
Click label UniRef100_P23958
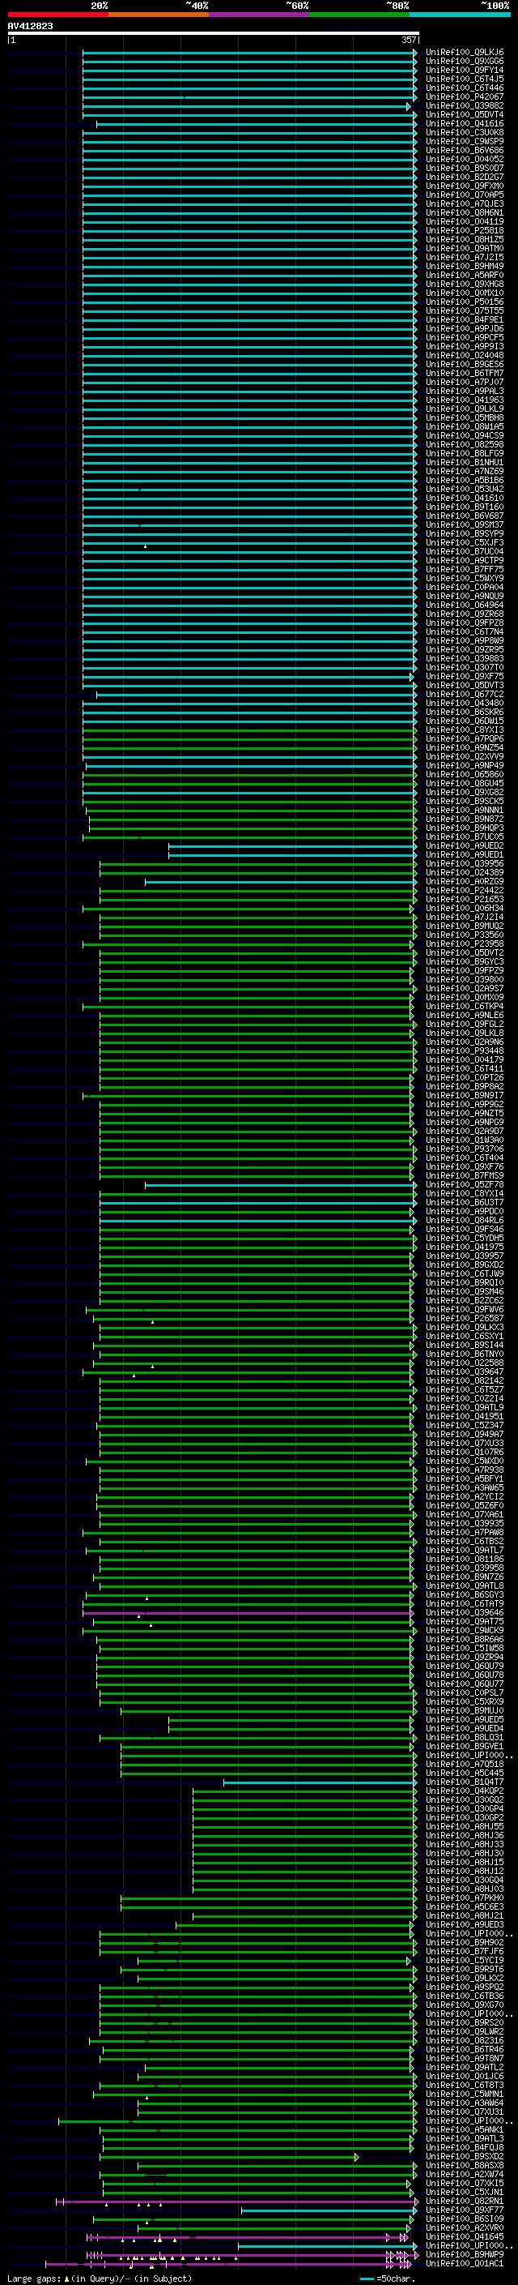[x=465, y=944]
